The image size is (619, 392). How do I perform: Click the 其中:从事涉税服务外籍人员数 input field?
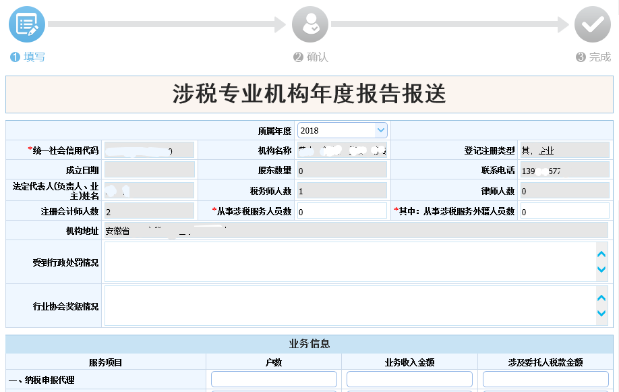pyautogui.click(x=564, y=211)
